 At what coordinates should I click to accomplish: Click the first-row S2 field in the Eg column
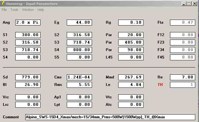(x=79, y=35)
